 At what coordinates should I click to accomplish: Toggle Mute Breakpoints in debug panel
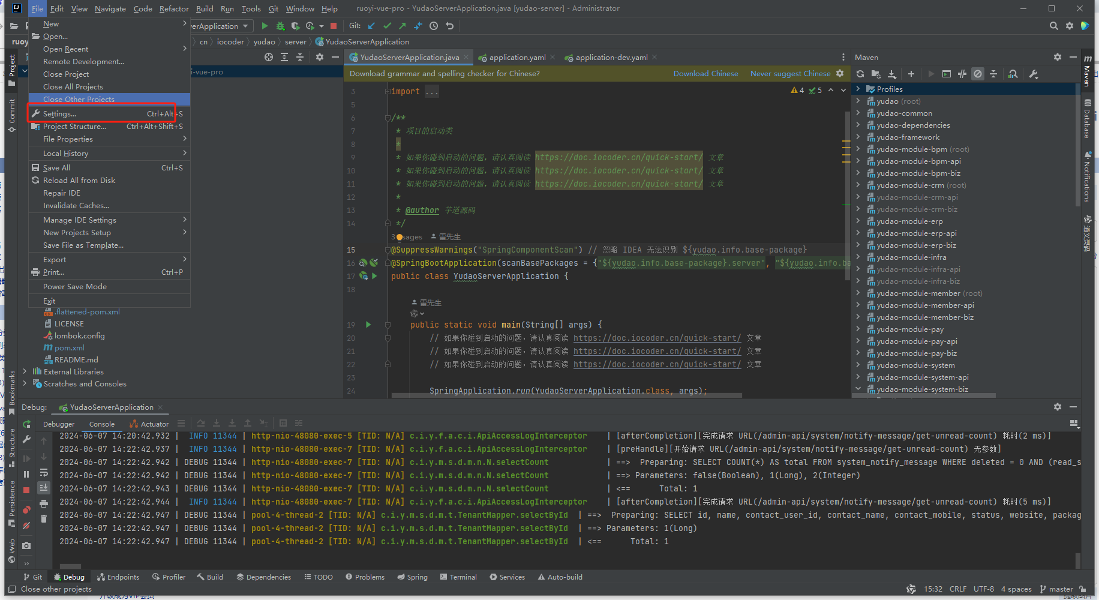point(26,526)
